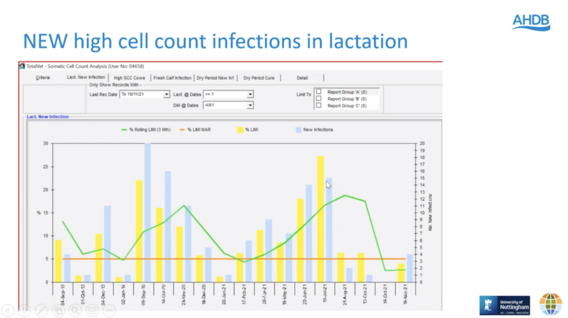Go to the Criteria tab

pyautogui.click(x=43, y=78)
